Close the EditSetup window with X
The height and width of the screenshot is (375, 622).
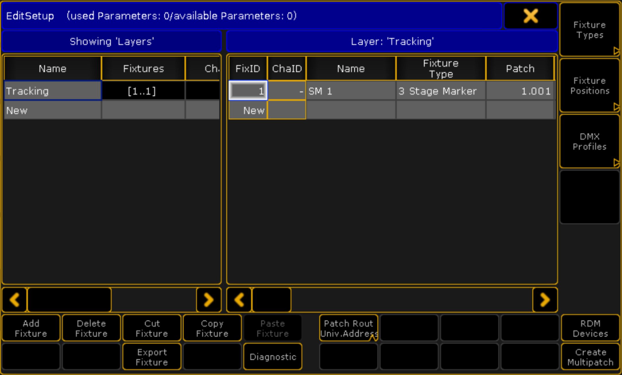[x=530, y=16]
